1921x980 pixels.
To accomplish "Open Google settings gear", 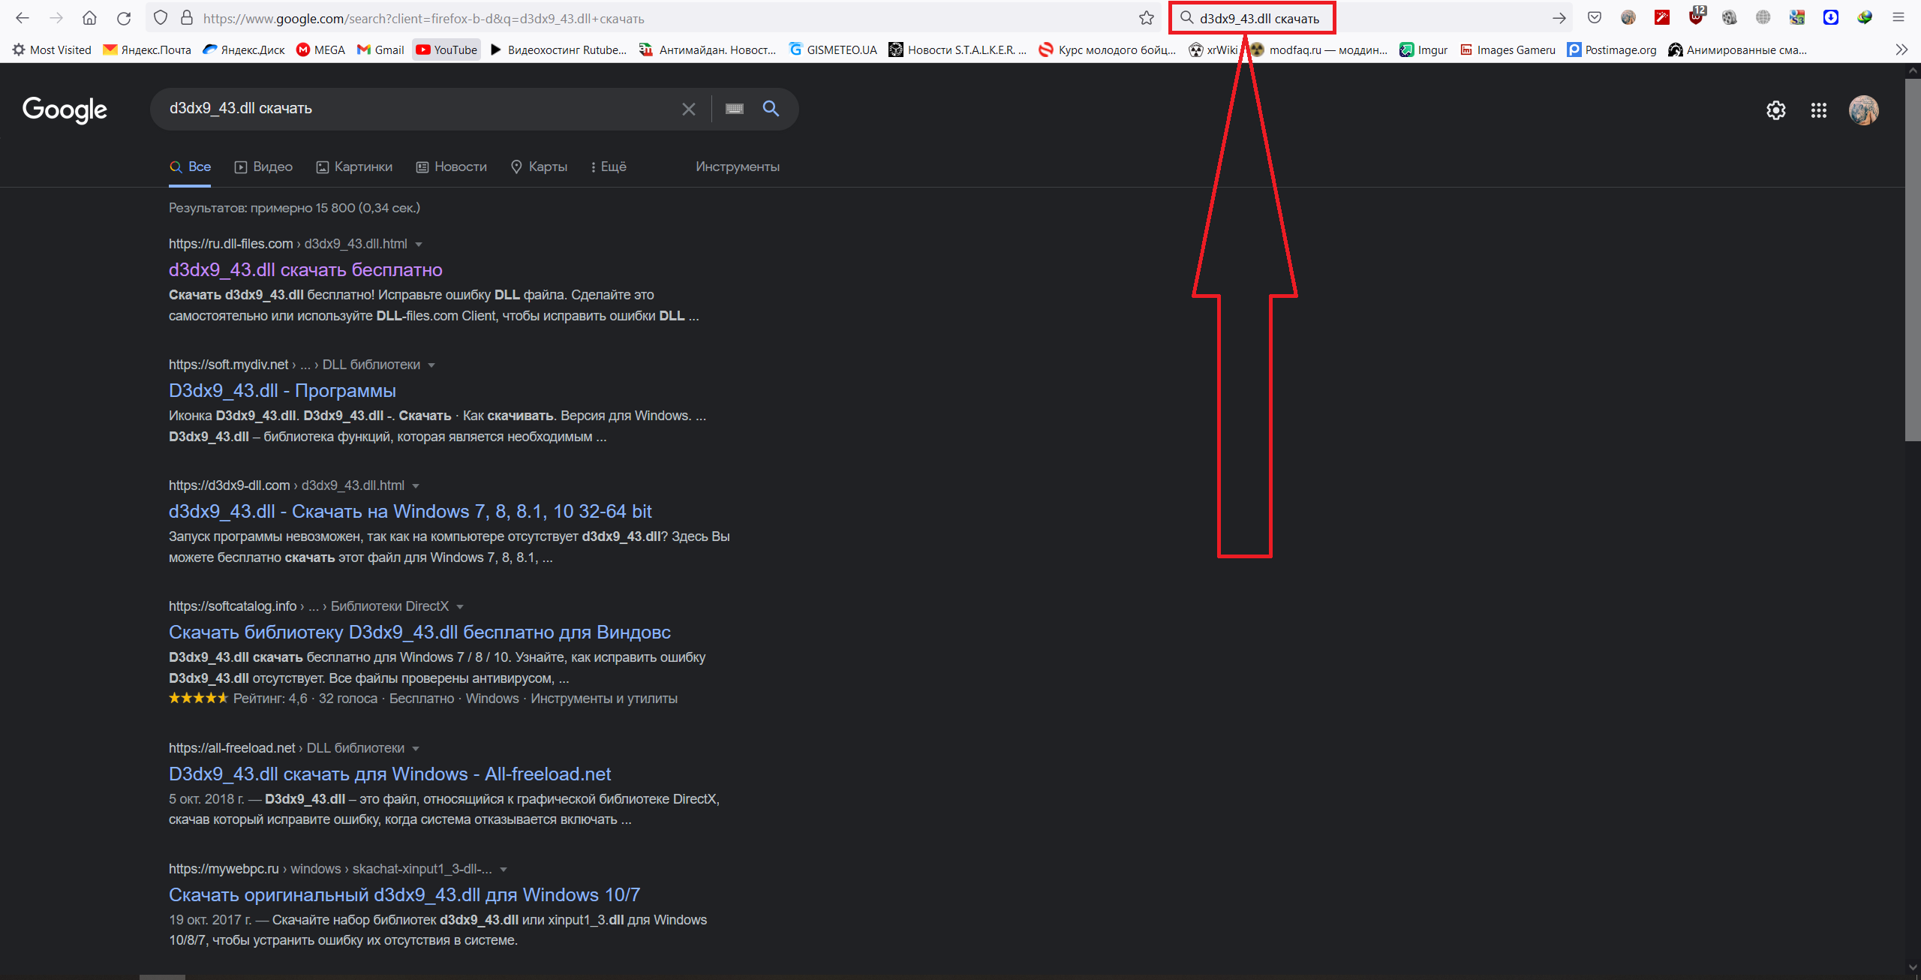I will pos(1775,110).
